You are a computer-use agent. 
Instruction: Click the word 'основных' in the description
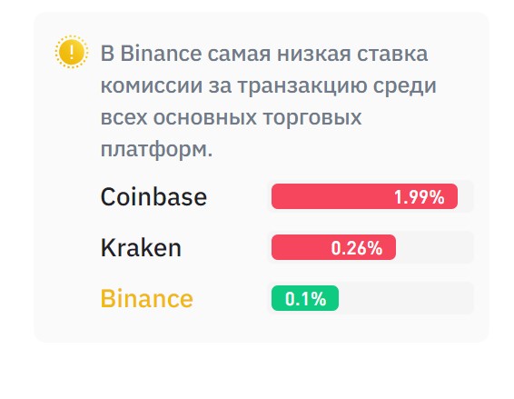pos(205,117)
